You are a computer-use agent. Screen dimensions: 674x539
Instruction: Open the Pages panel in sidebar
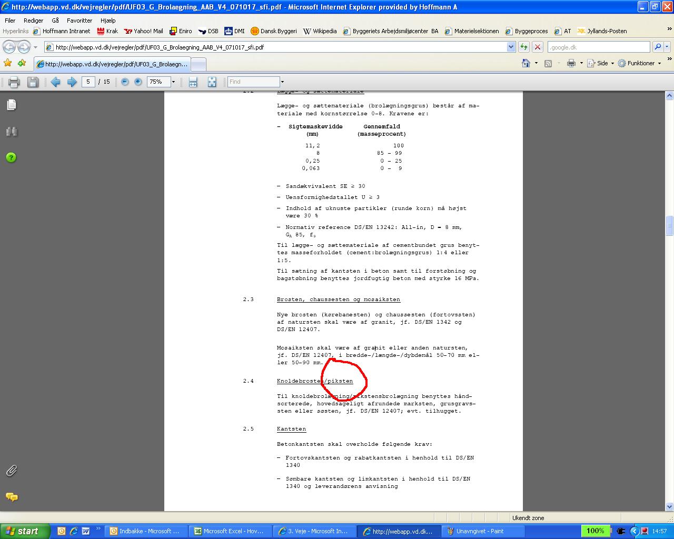pos(12,105)
